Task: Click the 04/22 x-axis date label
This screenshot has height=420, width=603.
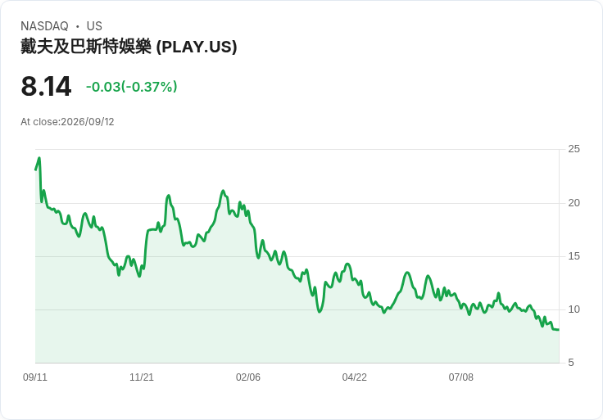Action: (355, 377)
